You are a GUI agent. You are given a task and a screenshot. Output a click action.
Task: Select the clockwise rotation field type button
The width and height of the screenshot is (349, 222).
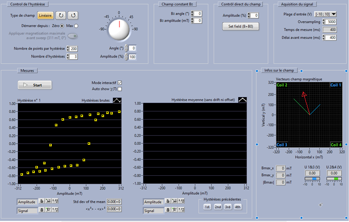click(x=61, y=15)
